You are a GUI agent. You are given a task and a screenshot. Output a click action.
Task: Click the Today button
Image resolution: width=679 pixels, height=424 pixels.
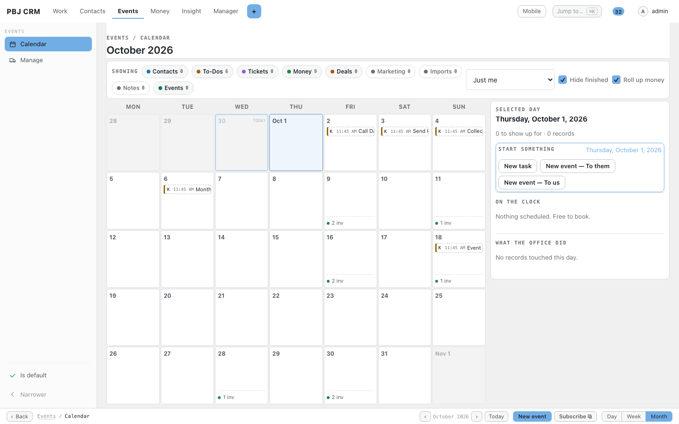pos(496,416)
